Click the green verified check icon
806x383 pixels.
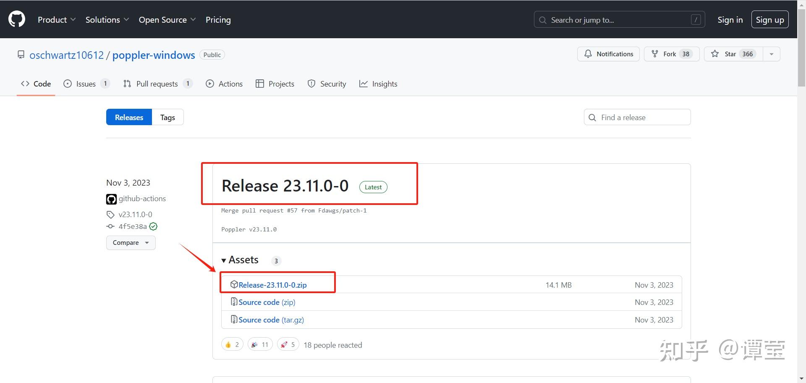click(x=154, y=226)
